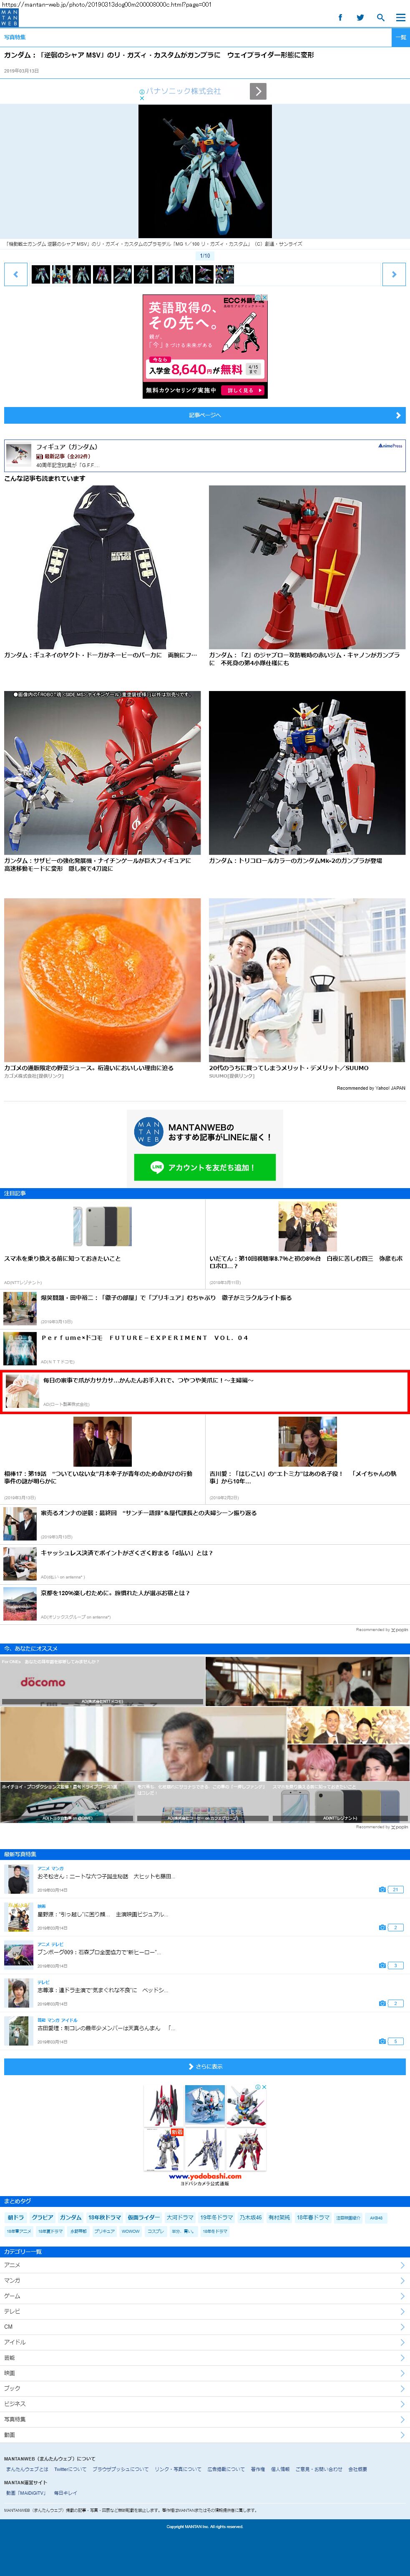This screenshot has height=2576, width=410.
Task: Click the 一覧 tab at top right
Action: point(400,37)
